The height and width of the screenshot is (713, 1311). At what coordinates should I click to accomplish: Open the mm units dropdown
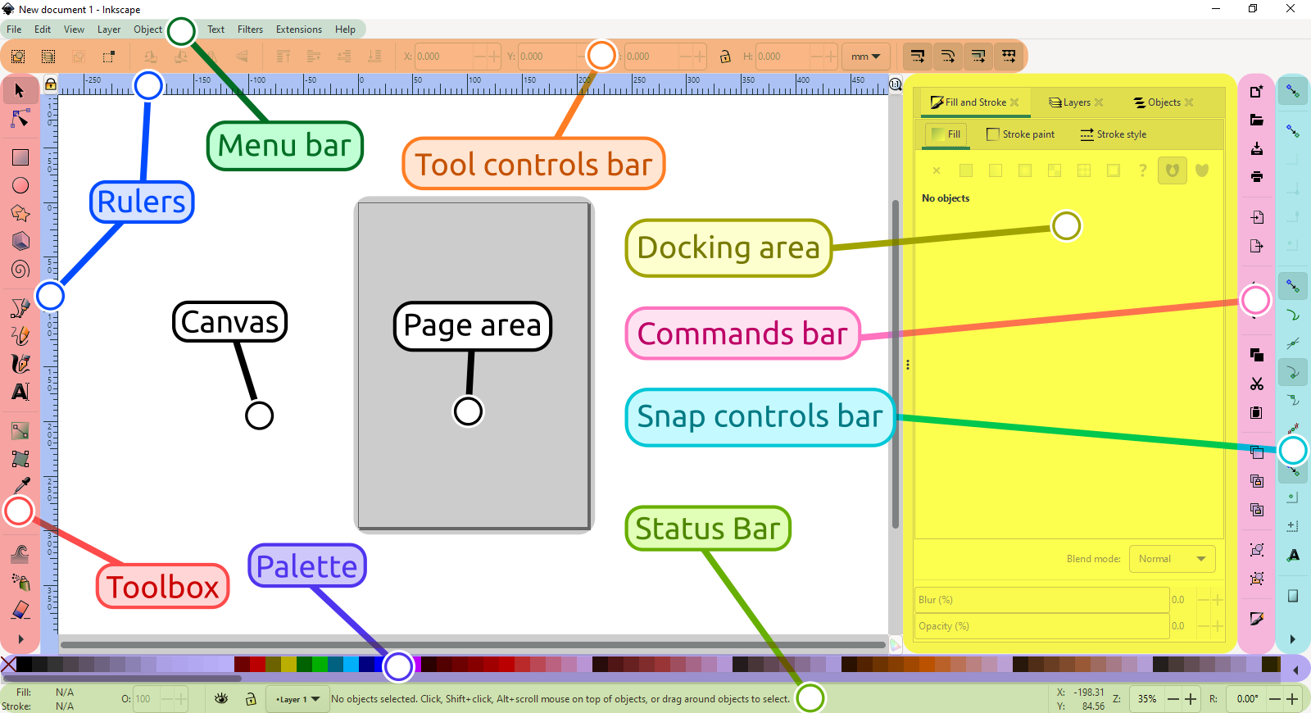(x=865, y=57)
